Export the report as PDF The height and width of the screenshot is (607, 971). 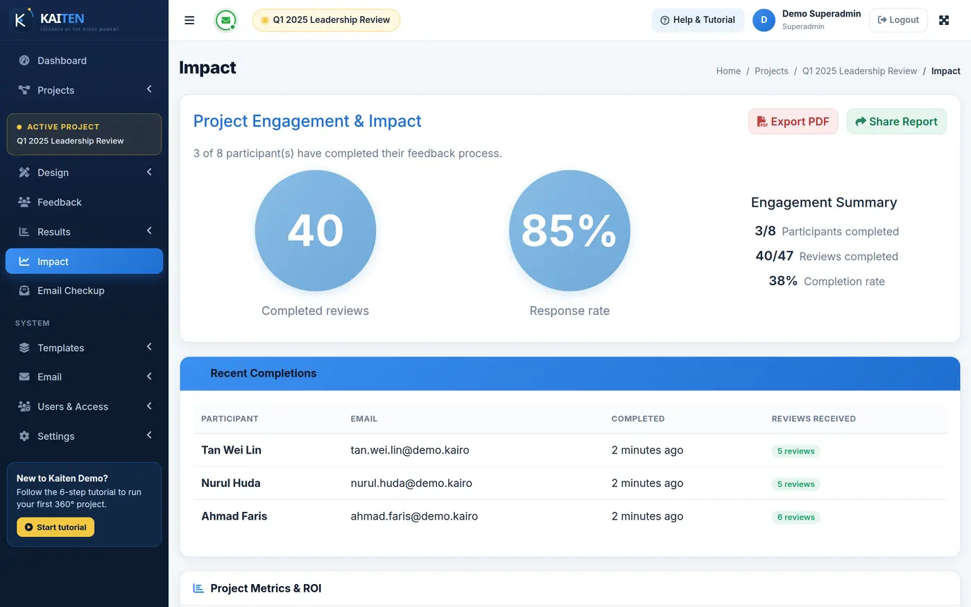point(793,121)
